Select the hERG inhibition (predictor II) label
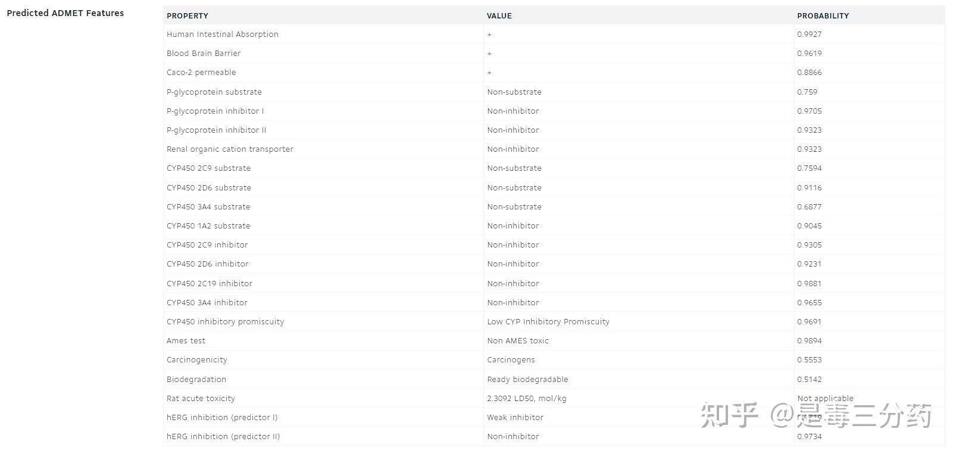 (x=223, y=437)
